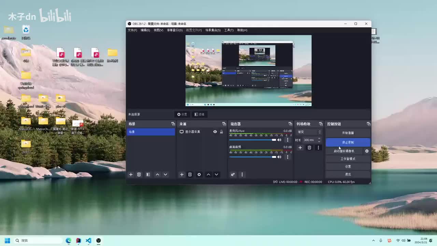Open the 帮助(H) menu
The image size is (437, 246).
pyautogui.click(x=242, y=30)
